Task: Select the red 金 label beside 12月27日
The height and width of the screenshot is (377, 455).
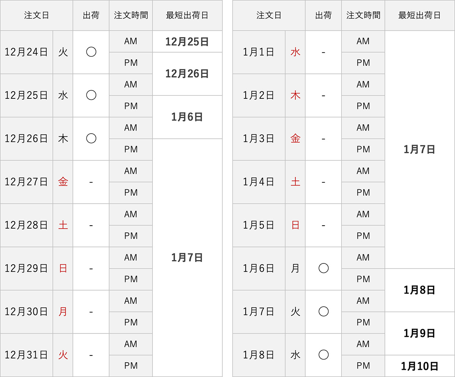Action: (63, 182)
